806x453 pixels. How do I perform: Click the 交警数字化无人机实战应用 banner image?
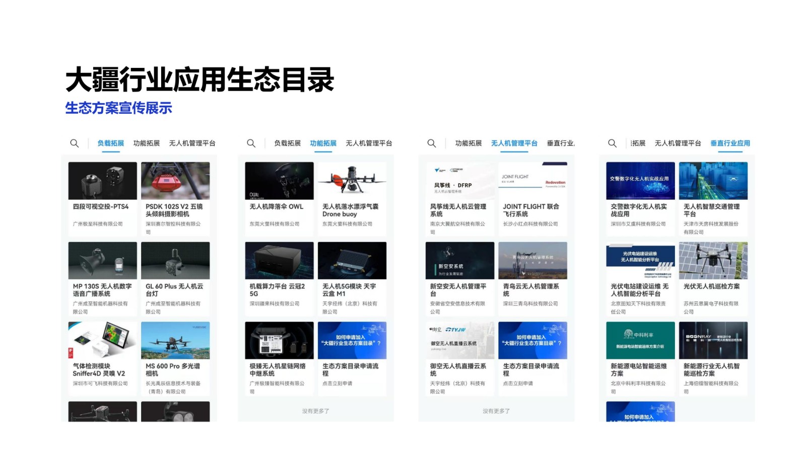coord(640,181)
